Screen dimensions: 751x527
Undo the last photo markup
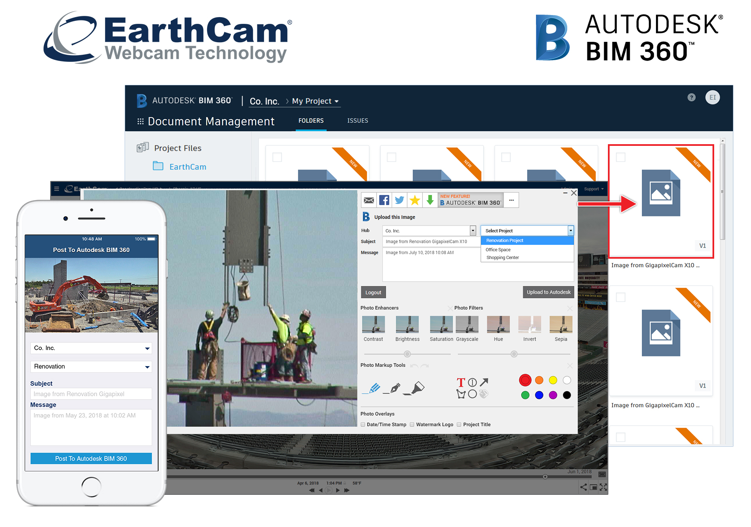[414, 366]
